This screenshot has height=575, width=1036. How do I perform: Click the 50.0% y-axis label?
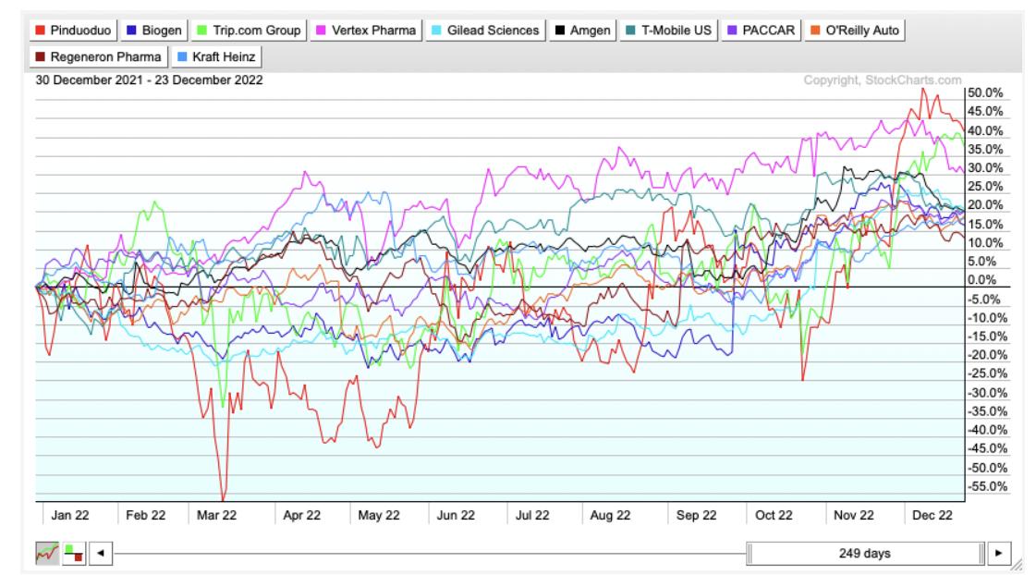click(x=985, y=92)
